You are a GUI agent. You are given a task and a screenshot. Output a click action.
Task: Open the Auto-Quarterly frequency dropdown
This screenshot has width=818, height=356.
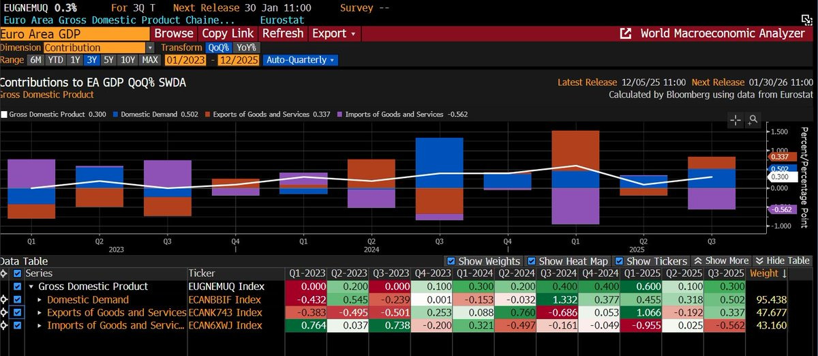[301, 60]
